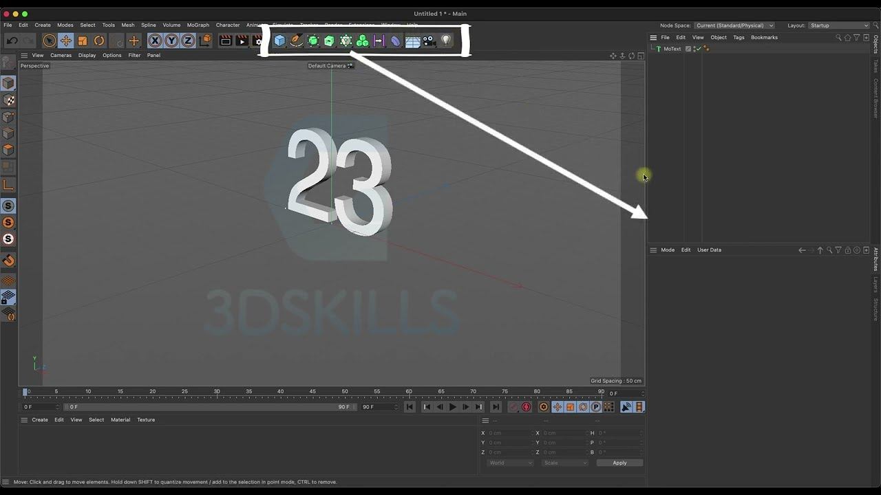
Task: Select the Live Selection tool
Action: point(49,41)
